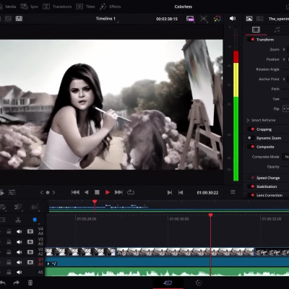Viewport: 289px width, 289px height.
Task: Toggle the Loop playback icon
Action: [x=131, y=192]
